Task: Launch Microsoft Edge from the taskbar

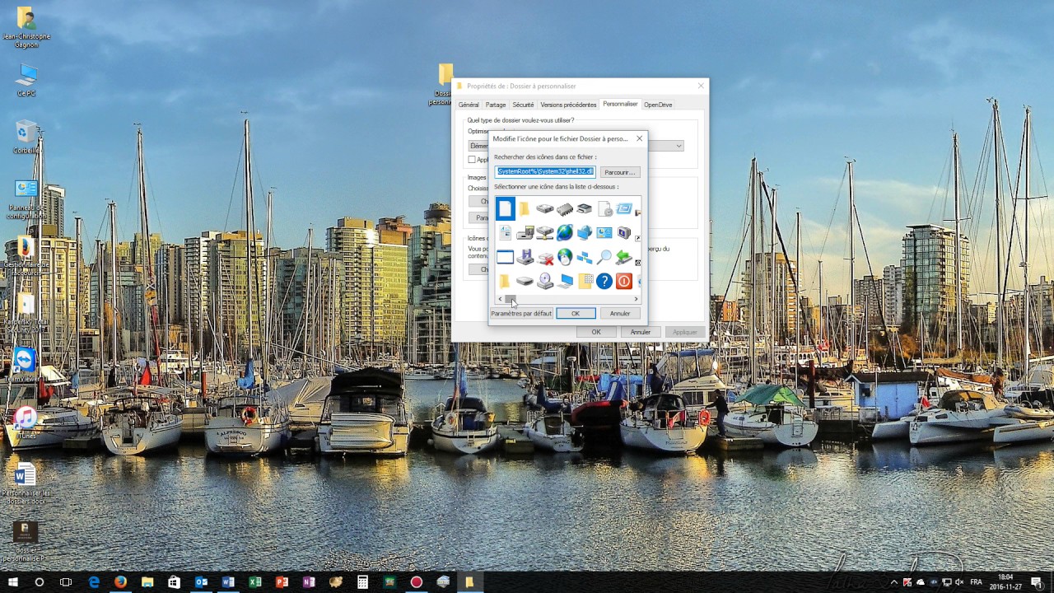Action: point(94,582)
